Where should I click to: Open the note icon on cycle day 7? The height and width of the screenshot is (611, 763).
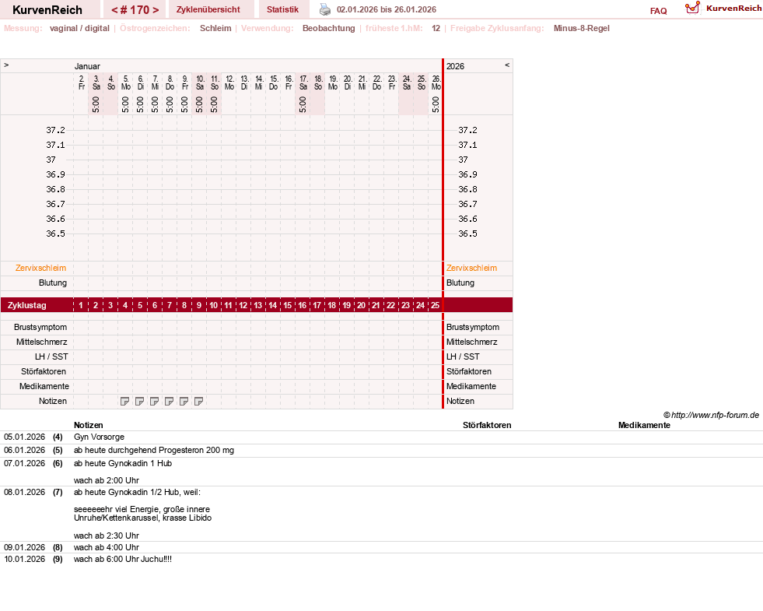click(170, 401)
